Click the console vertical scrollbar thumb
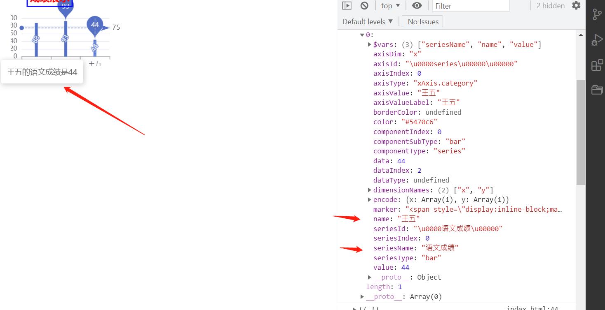The height and width of the screenshot is (310, 605). (581, 132)
